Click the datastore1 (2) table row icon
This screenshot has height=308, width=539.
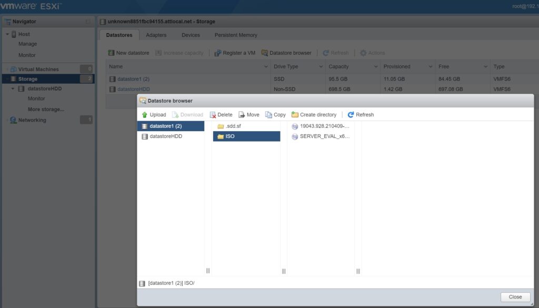coord(113,79)
